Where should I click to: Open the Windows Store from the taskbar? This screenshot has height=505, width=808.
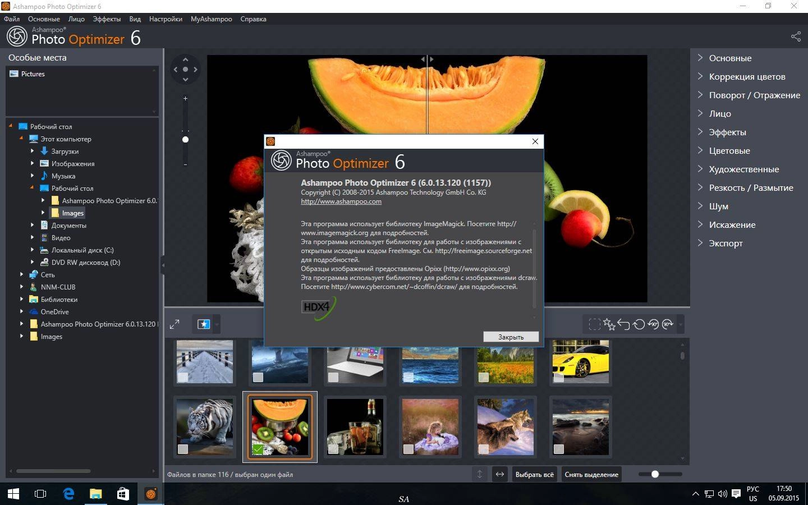pyautogui.click(x=123, y=494)
